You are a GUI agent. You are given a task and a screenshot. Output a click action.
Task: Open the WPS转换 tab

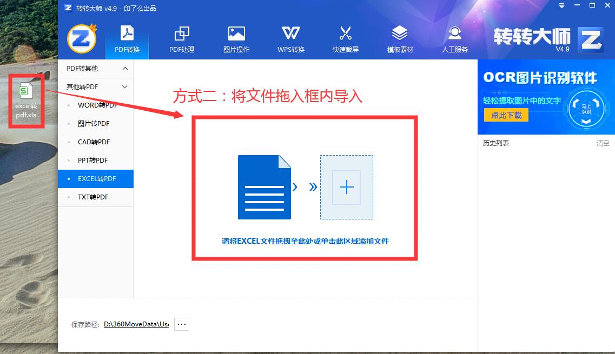click(x=290, y=39)
